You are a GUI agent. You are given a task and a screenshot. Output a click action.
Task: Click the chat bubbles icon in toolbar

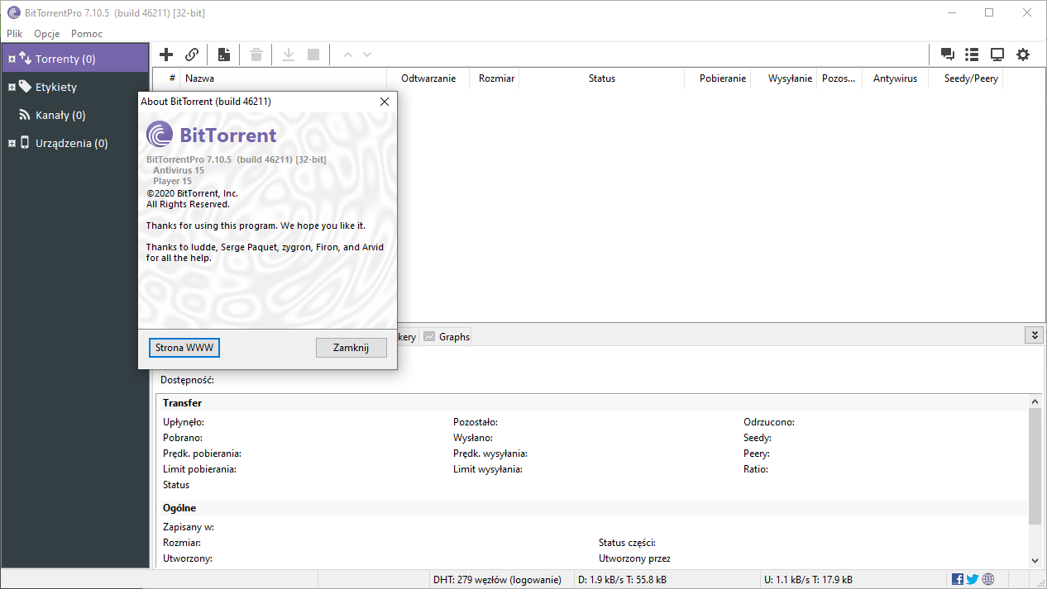(x=948, y=55)
